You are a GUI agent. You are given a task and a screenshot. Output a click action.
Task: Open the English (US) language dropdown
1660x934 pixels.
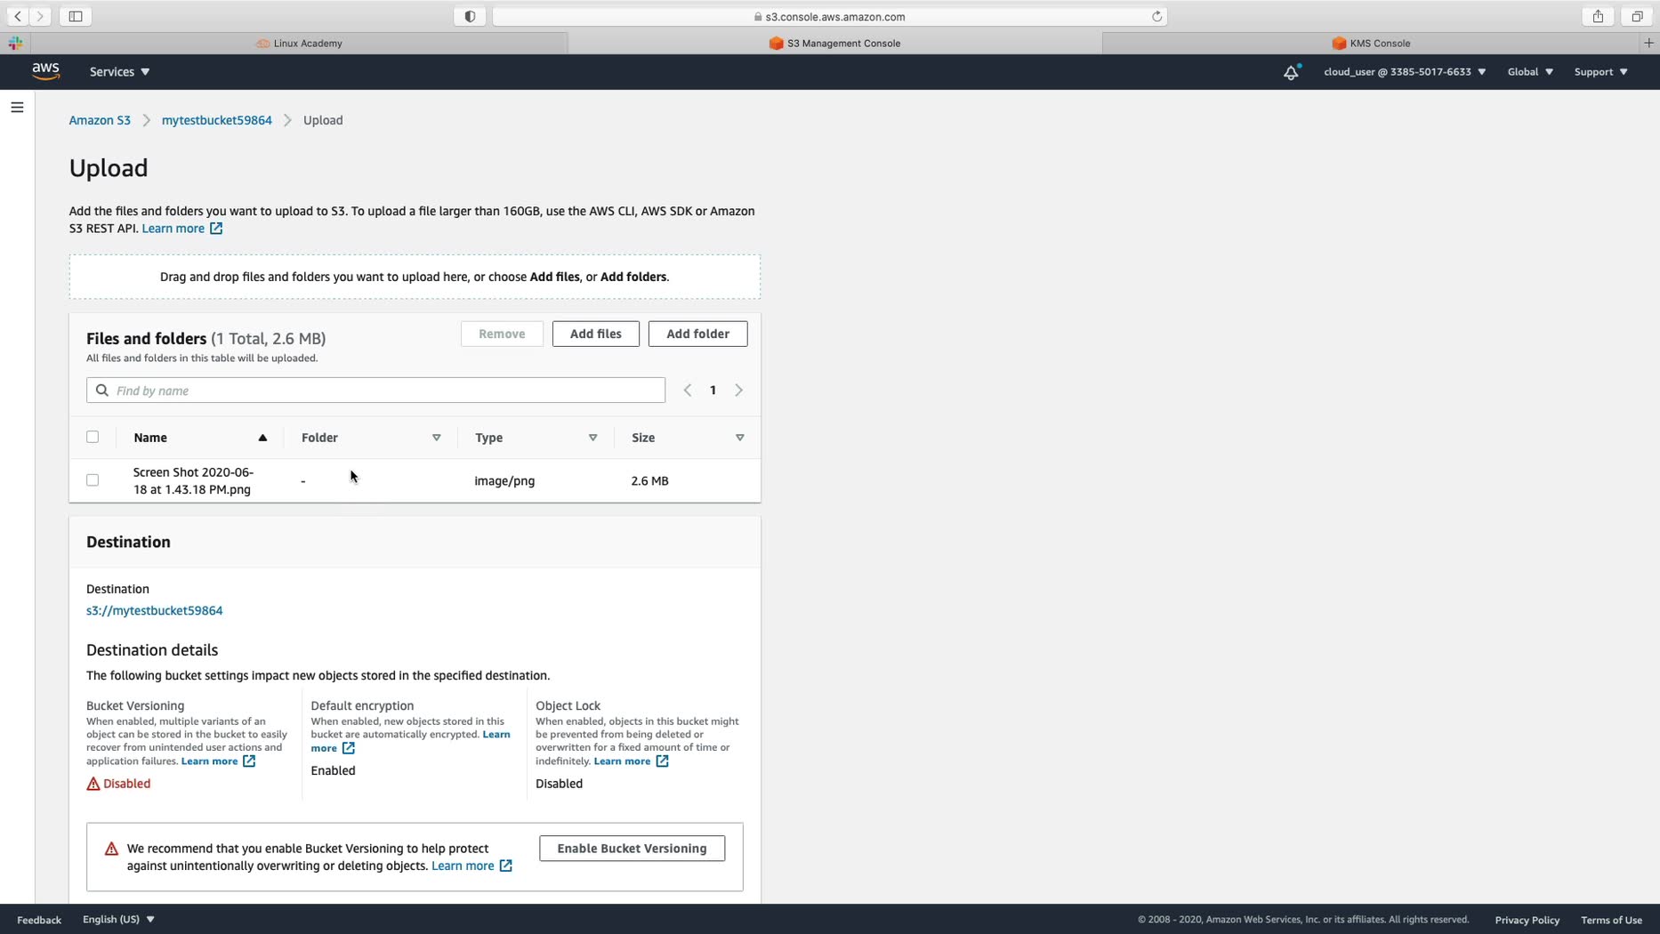click(118, 920)
